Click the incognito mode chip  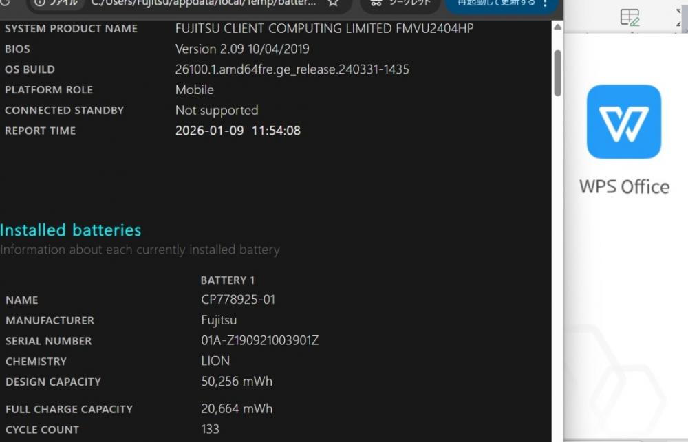tap(399, 3)
